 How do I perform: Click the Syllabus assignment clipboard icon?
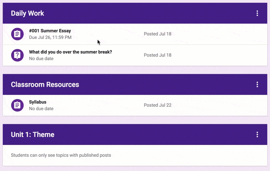[17, 105]
